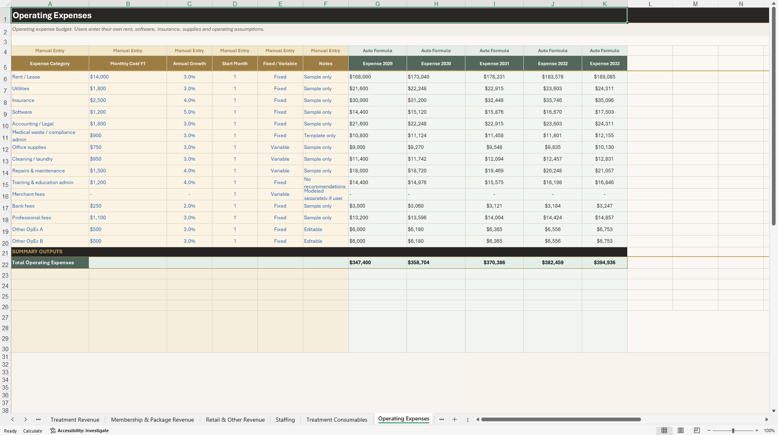
Task: Click Merchant fees category cell
Action: [50, 194]
